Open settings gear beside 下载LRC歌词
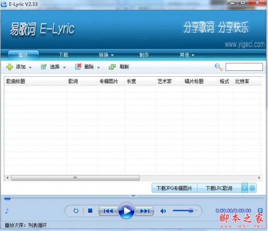This screenshot has height=231, width=268. click(252, 188)
